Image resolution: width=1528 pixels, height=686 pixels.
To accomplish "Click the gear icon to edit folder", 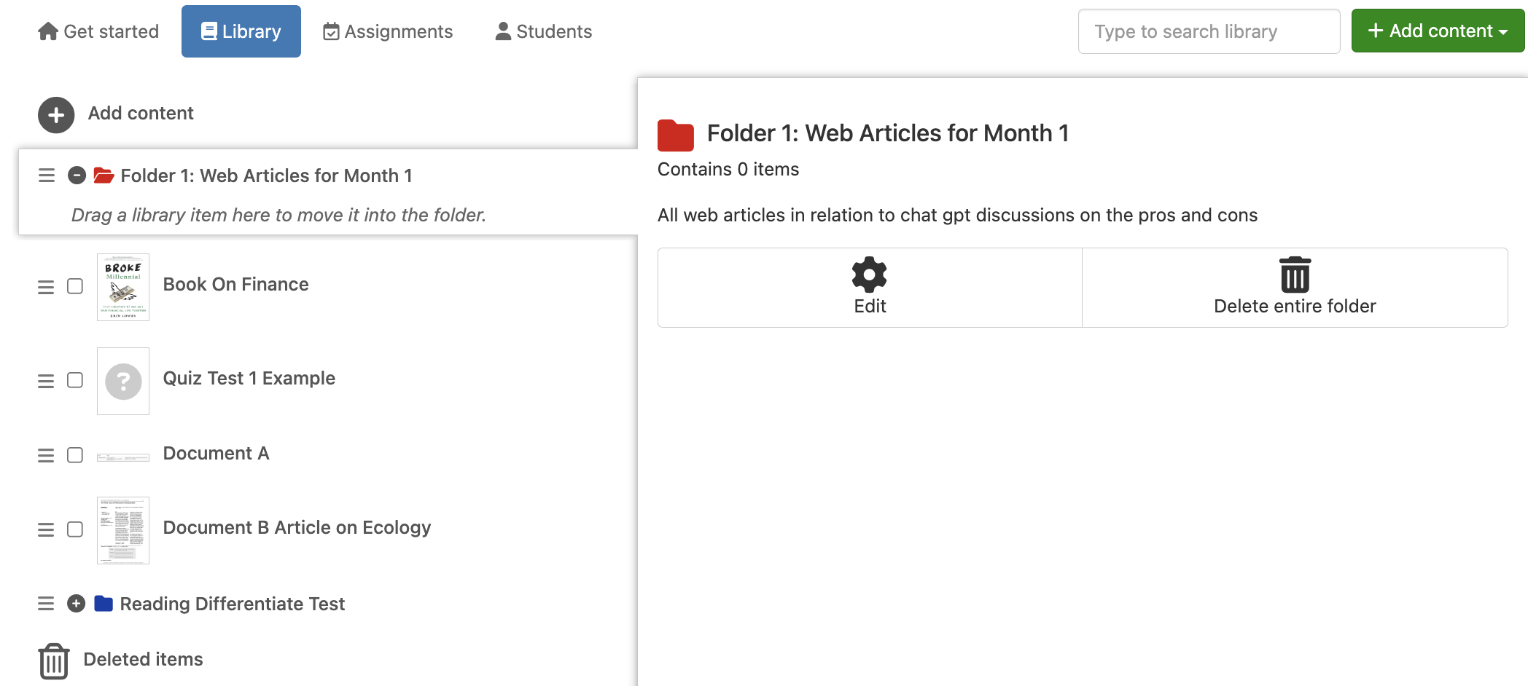I will pos(869,275).
